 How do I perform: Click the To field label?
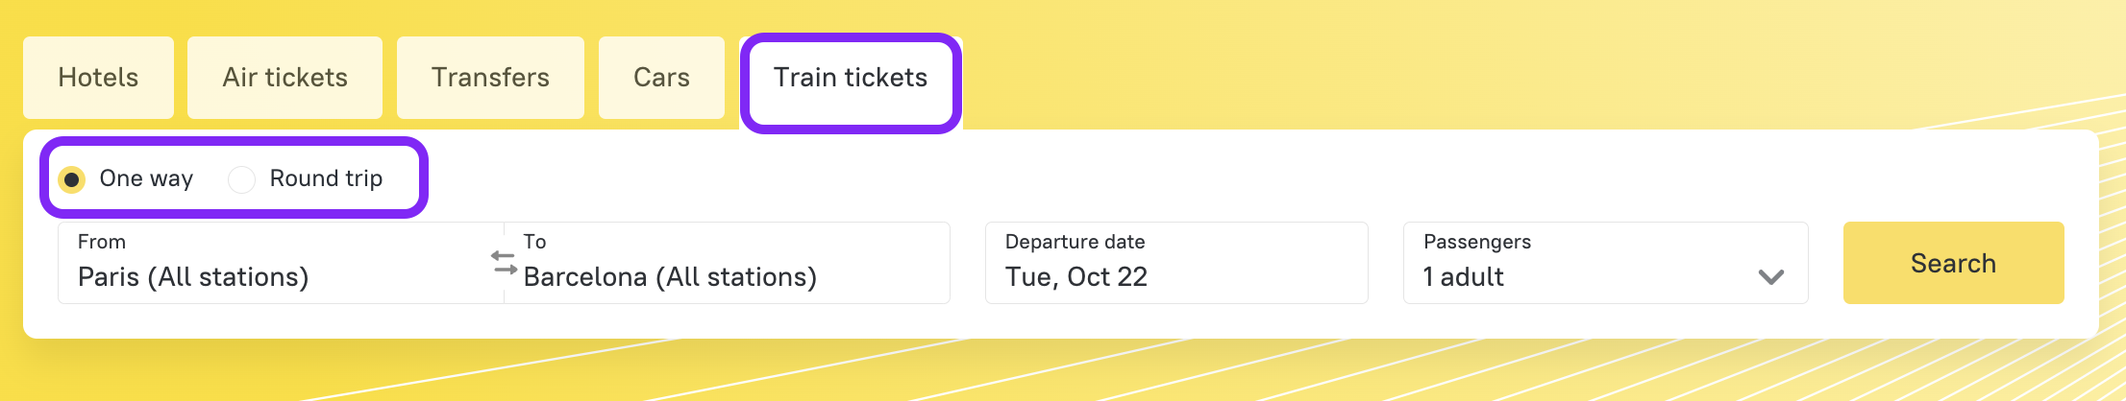(x=534, y=242)
